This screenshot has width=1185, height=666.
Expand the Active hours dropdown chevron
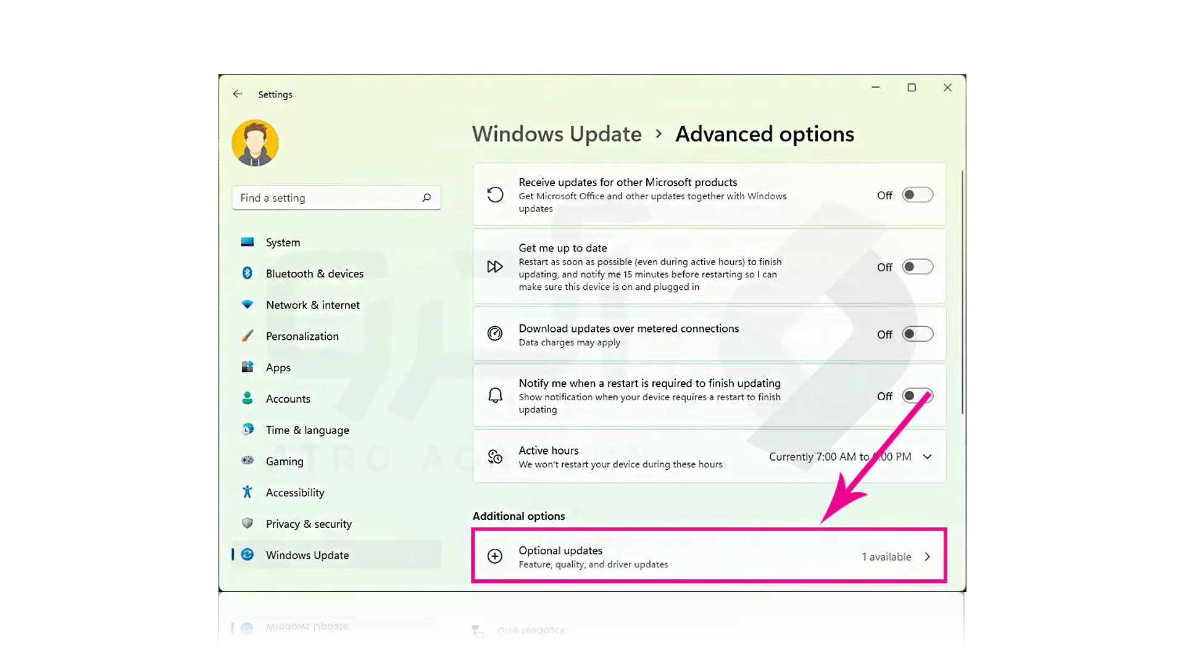pos(927,457)
